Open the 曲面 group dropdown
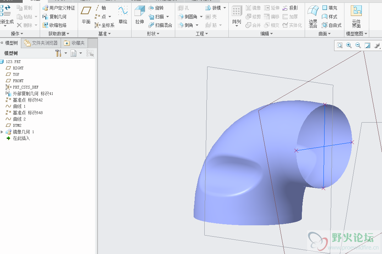 [x=325, y=34]
